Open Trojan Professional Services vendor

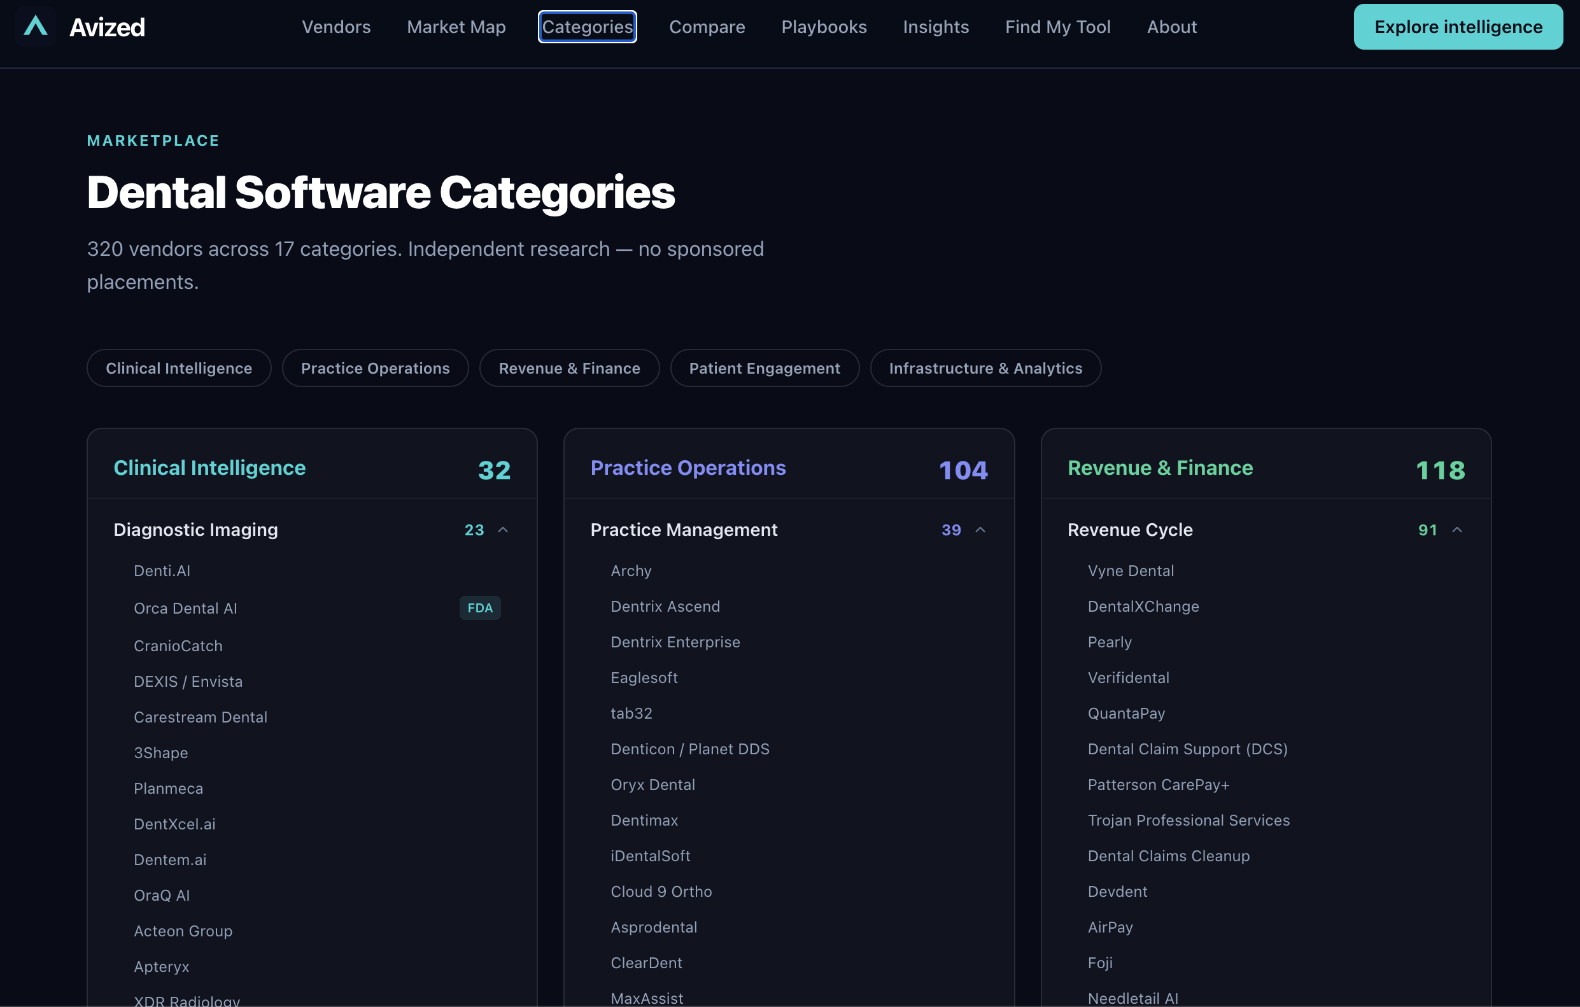pos(1189,820)
